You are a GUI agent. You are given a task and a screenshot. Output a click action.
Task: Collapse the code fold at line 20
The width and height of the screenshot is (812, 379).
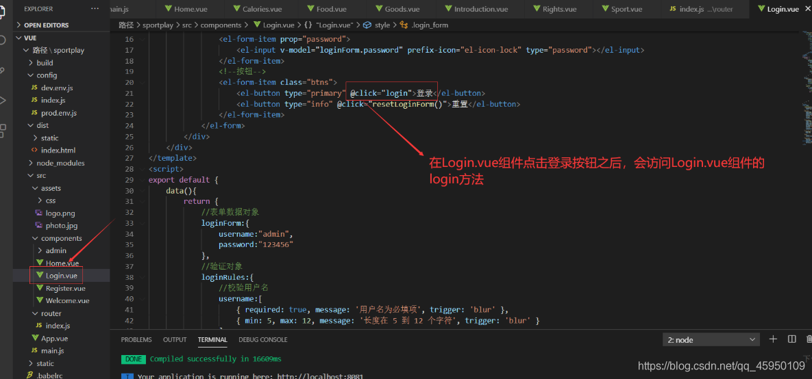pyautogui.click(x=143, y=82)
